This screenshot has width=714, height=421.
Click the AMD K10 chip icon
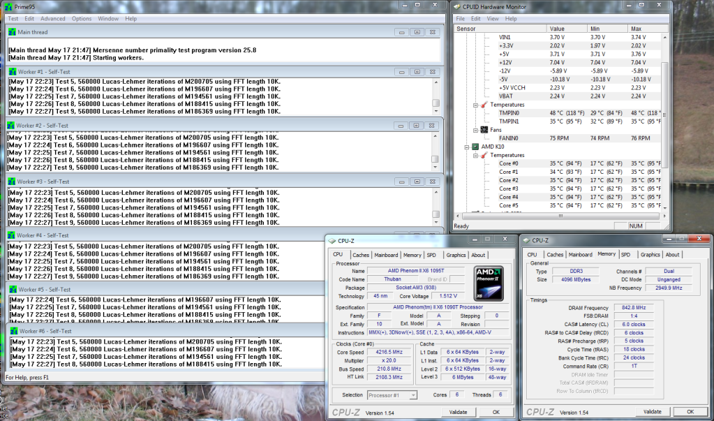pos(475,147)
